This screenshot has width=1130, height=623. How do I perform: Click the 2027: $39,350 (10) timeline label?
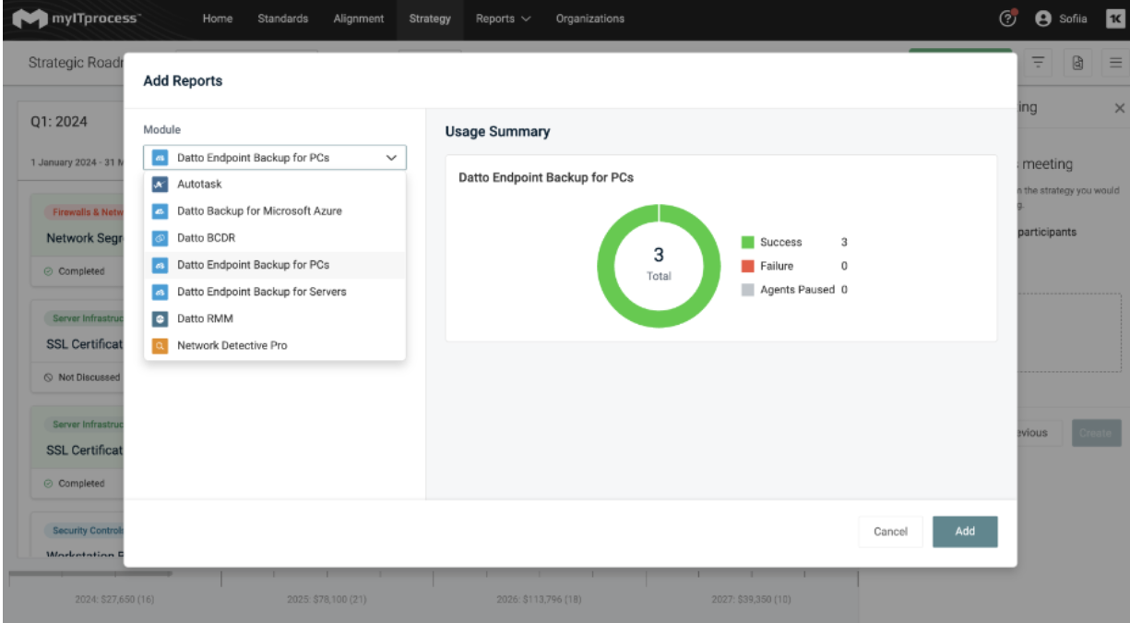[751, 600]
